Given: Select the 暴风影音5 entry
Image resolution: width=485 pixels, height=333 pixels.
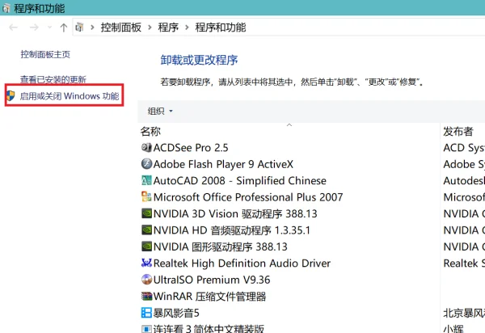Looking at the screenshot, I should pyautogui.click(x=176, y=313).
